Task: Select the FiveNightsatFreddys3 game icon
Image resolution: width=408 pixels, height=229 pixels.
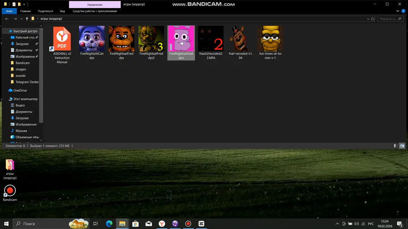Action: pyautogui.click(x=151, y=43)
